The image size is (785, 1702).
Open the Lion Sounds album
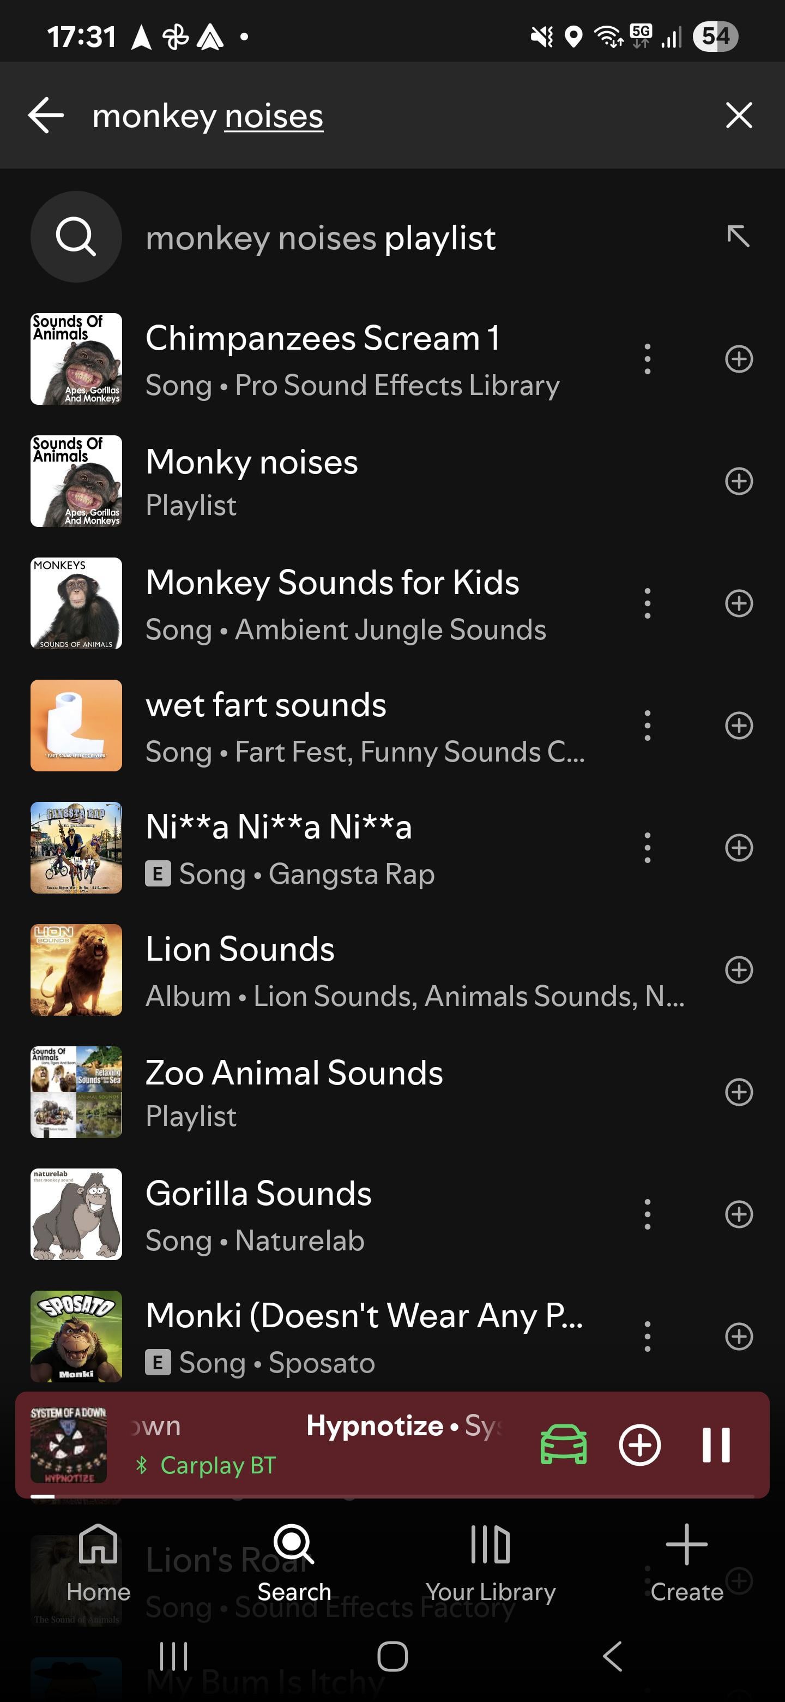pos(240,969)
